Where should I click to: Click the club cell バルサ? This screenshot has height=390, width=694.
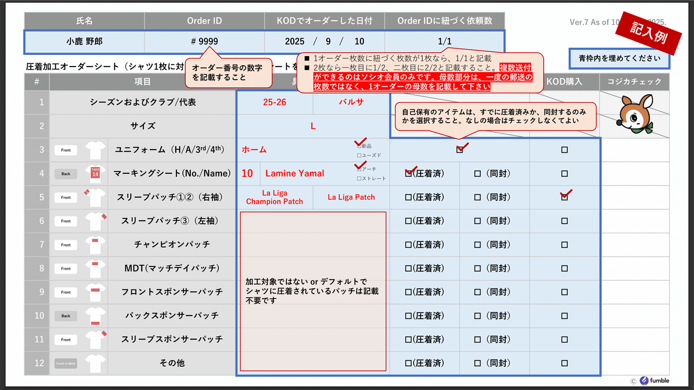[x=351, y=102]
